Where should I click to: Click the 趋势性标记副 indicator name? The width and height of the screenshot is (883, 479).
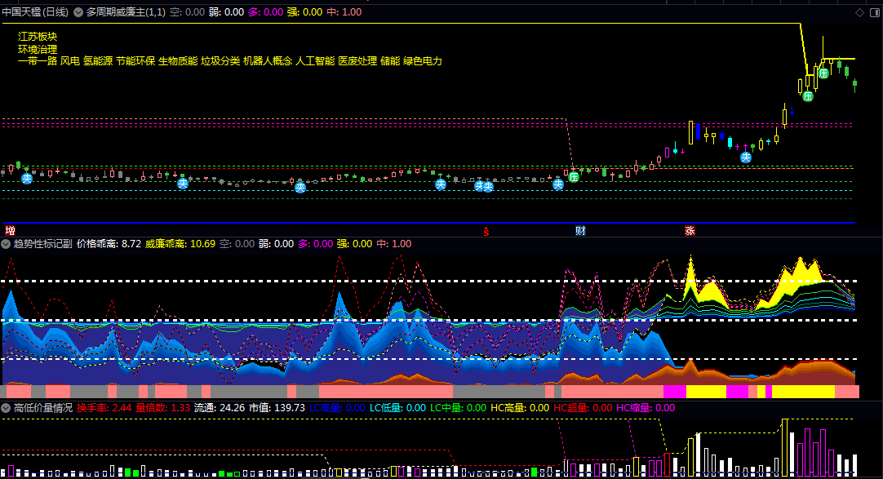tap(43, 243)
